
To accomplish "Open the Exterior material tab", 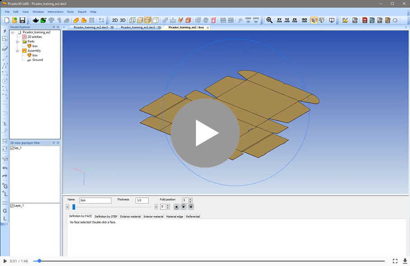I will (130, 217).
